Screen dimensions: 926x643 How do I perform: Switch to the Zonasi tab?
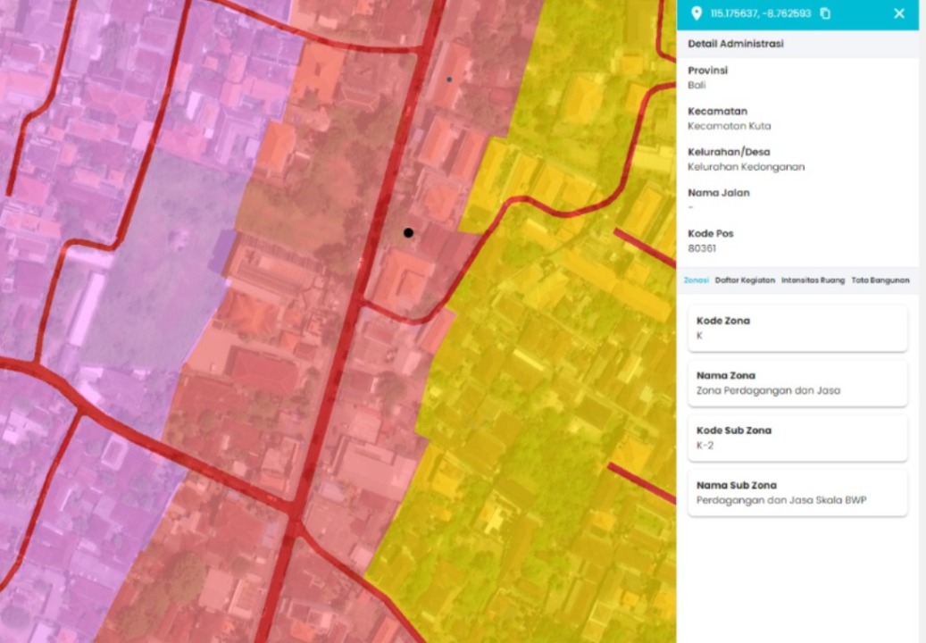(x=696, y=280)
